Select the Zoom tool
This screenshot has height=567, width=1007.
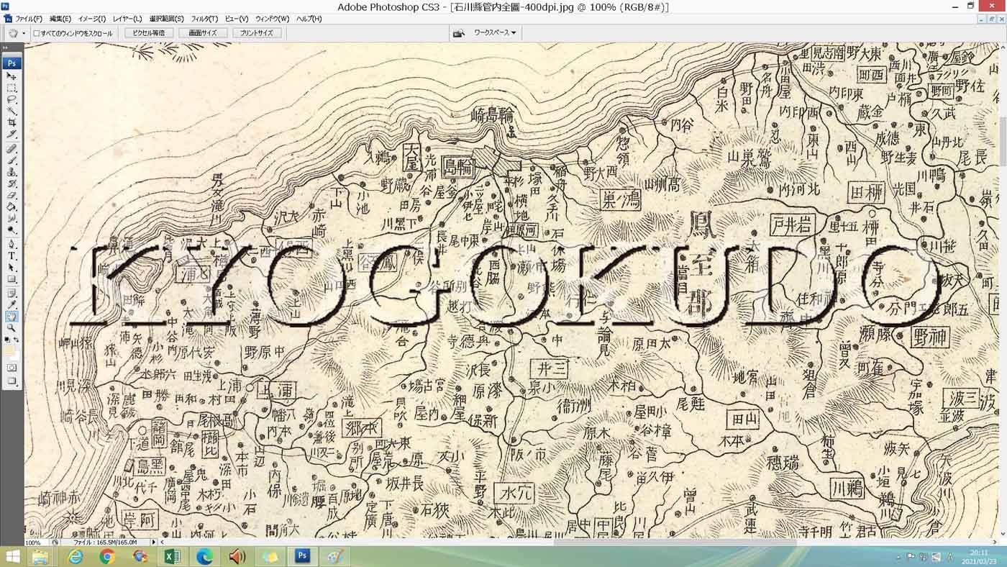tap(12, 328)
